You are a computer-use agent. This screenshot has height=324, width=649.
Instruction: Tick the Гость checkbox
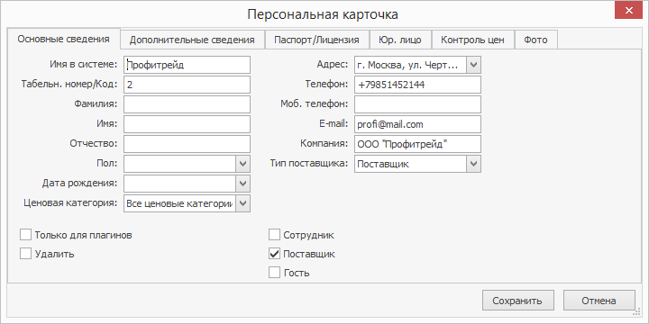pos(274,273)
